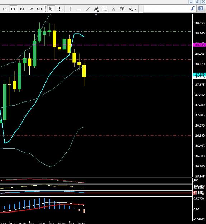Image resolution: width=206 pixels, height=224 pixels.
Task: Click the search magnifier icon
Action: tap(193, 9)
